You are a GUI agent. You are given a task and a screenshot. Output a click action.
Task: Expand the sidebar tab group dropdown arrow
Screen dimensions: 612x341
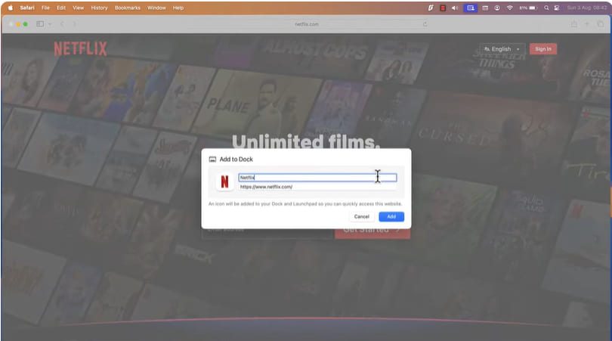tap(50, 24)
